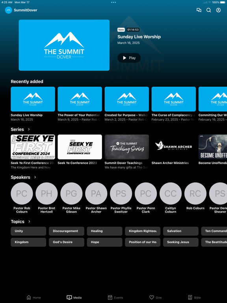This screenshot has width=227, height=303.
Task: Click the 'Sunday Live Worship' featured title
Action: (x=139, y=37)
